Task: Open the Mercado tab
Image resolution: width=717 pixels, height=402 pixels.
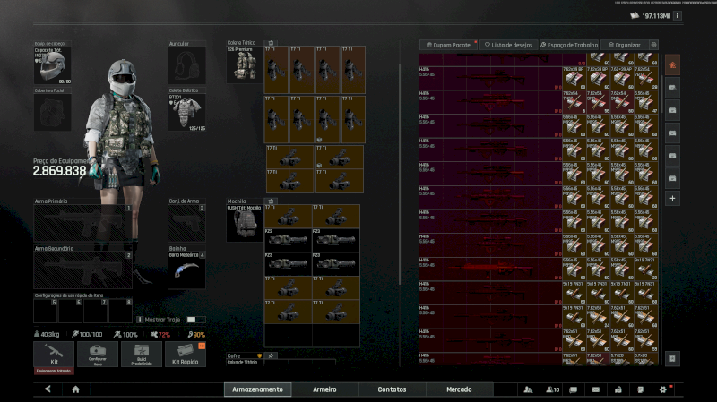Action: (x=459, y=389)
